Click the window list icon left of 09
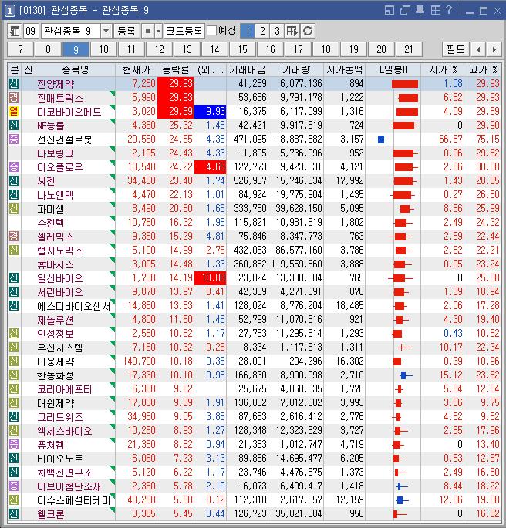The image size is (506, 528). (x=15, y=31)
